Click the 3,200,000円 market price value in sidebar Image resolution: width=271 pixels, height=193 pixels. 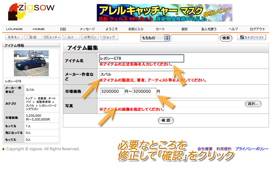(x=38, y=118)
